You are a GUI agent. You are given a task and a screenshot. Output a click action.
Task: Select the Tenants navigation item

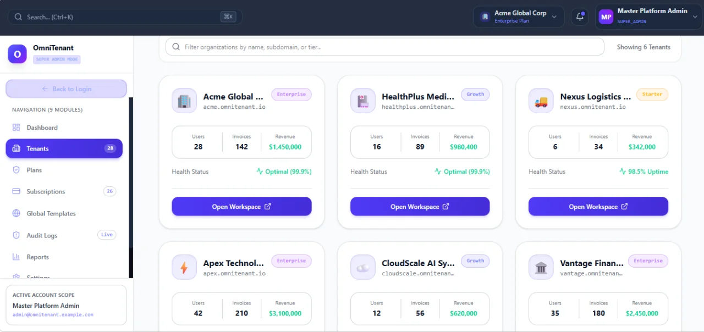coord(64,148)
